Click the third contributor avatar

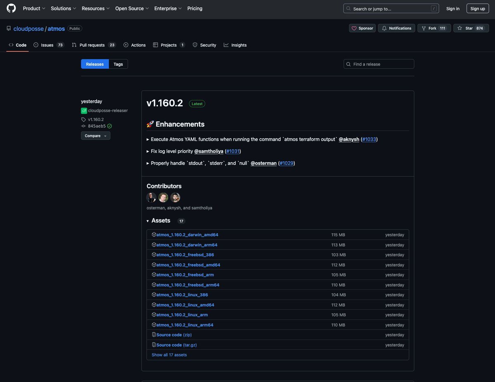pos(175,197)
